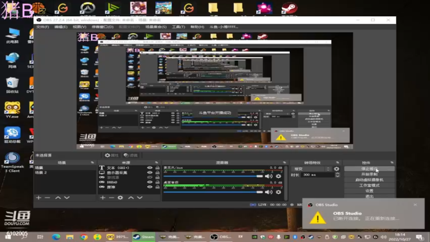This screenshot has height=242, width=430.
Task: Open Google Chrome from taskbar
Action: pyautogui.click(x=84, y=237)
